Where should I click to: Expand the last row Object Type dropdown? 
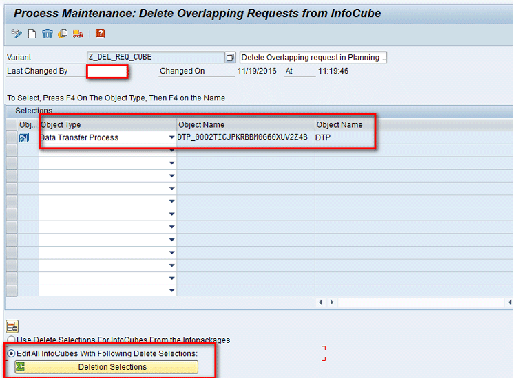(x=171, y=291)
